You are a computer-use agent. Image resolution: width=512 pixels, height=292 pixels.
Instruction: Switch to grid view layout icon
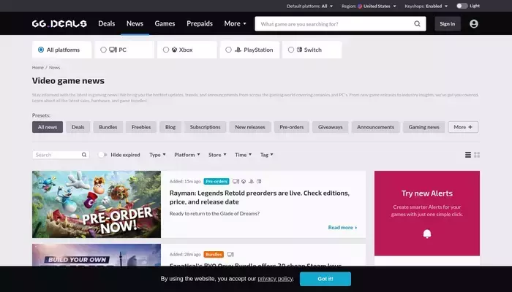[x=477, y=155]
